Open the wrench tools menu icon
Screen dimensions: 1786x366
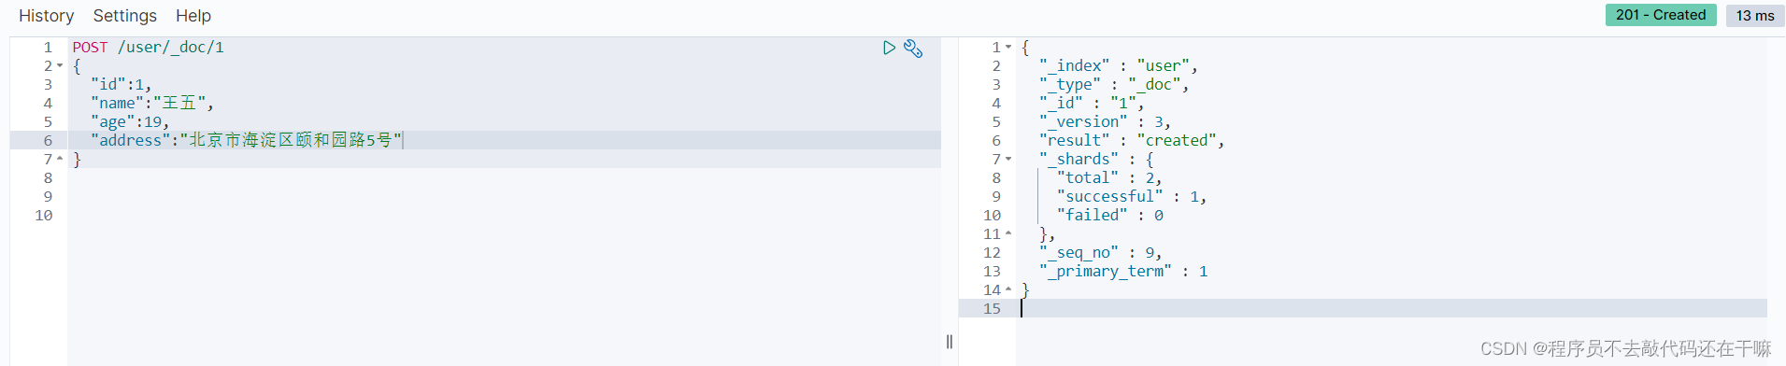[913, 49]
